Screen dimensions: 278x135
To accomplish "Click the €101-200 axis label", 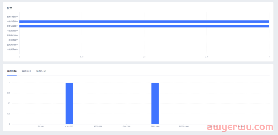I will 69,127.
